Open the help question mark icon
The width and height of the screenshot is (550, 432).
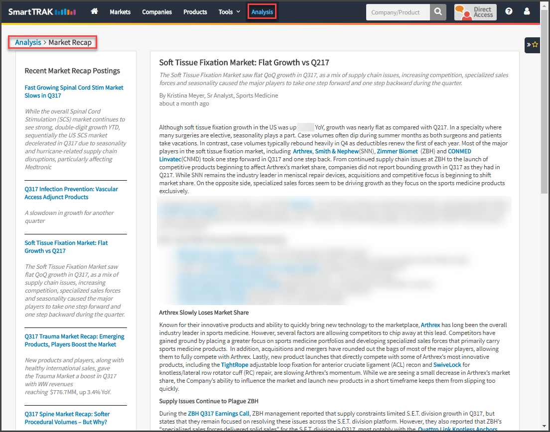click(509, 11)
